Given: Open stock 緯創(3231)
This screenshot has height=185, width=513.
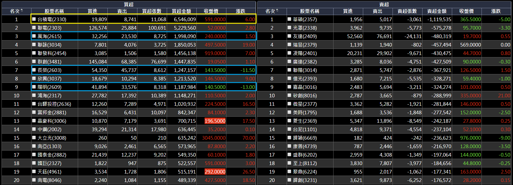Looking at the screenshot, I should [305, 180].
